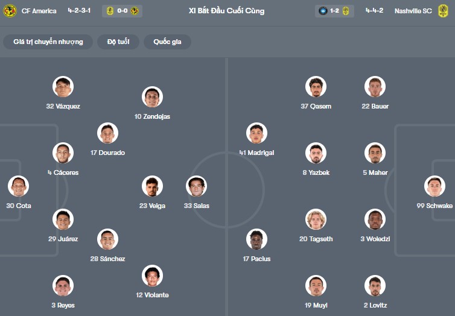Image resolution: width=455 pixels, height=316 pixels.
Task: Click the XI Bất Đầu Cuối Cùng heading
Action: click(x=227, y=11)
